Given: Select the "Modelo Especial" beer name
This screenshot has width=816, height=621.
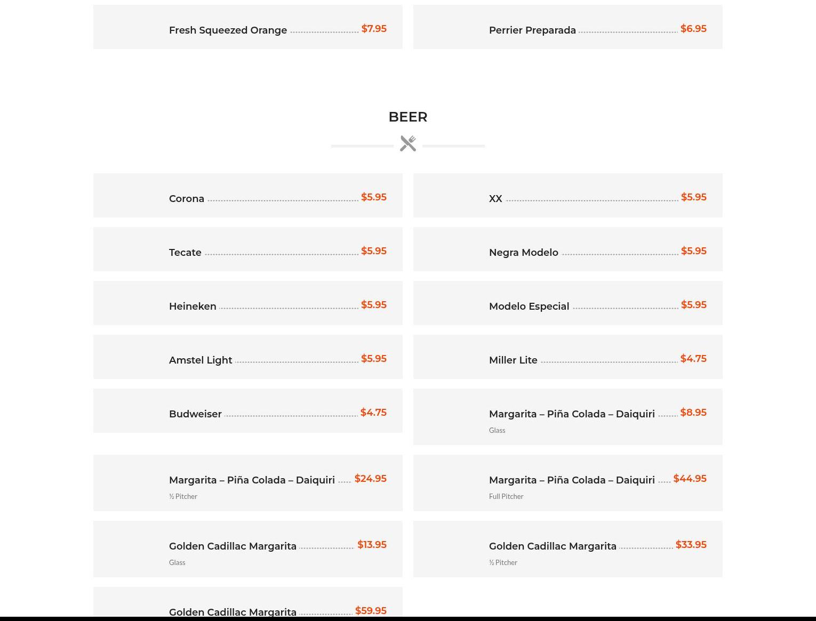Looking at the screenshot, I should click(529, 307).
